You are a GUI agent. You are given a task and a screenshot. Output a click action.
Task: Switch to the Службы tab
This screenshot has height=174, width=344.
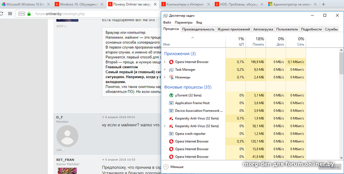tap(331, 29)
